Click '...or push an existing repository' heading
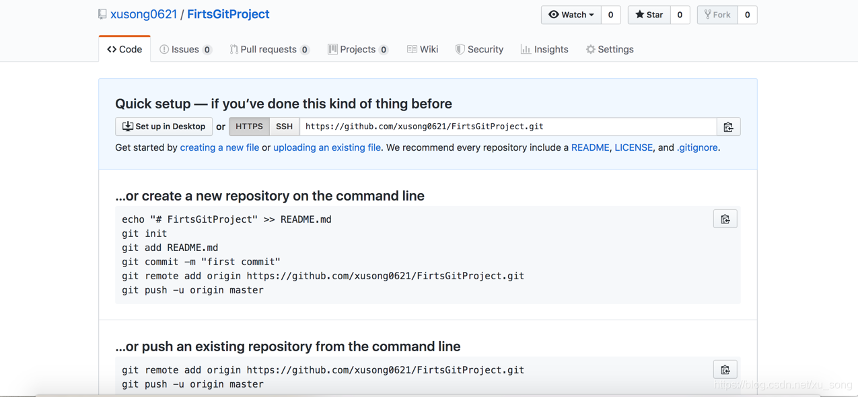Screen dimensions: 858x397 click(288, 347)
